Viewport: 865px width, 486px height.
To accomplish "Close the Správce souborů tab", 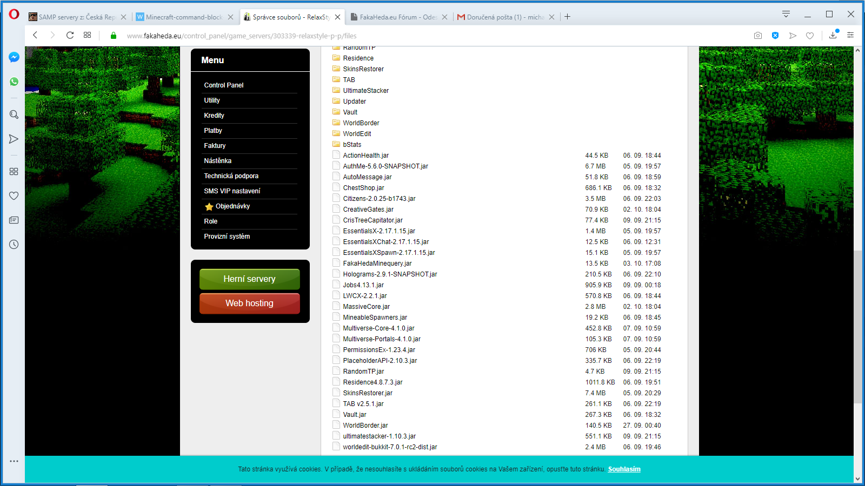I will tap(338, 17).
